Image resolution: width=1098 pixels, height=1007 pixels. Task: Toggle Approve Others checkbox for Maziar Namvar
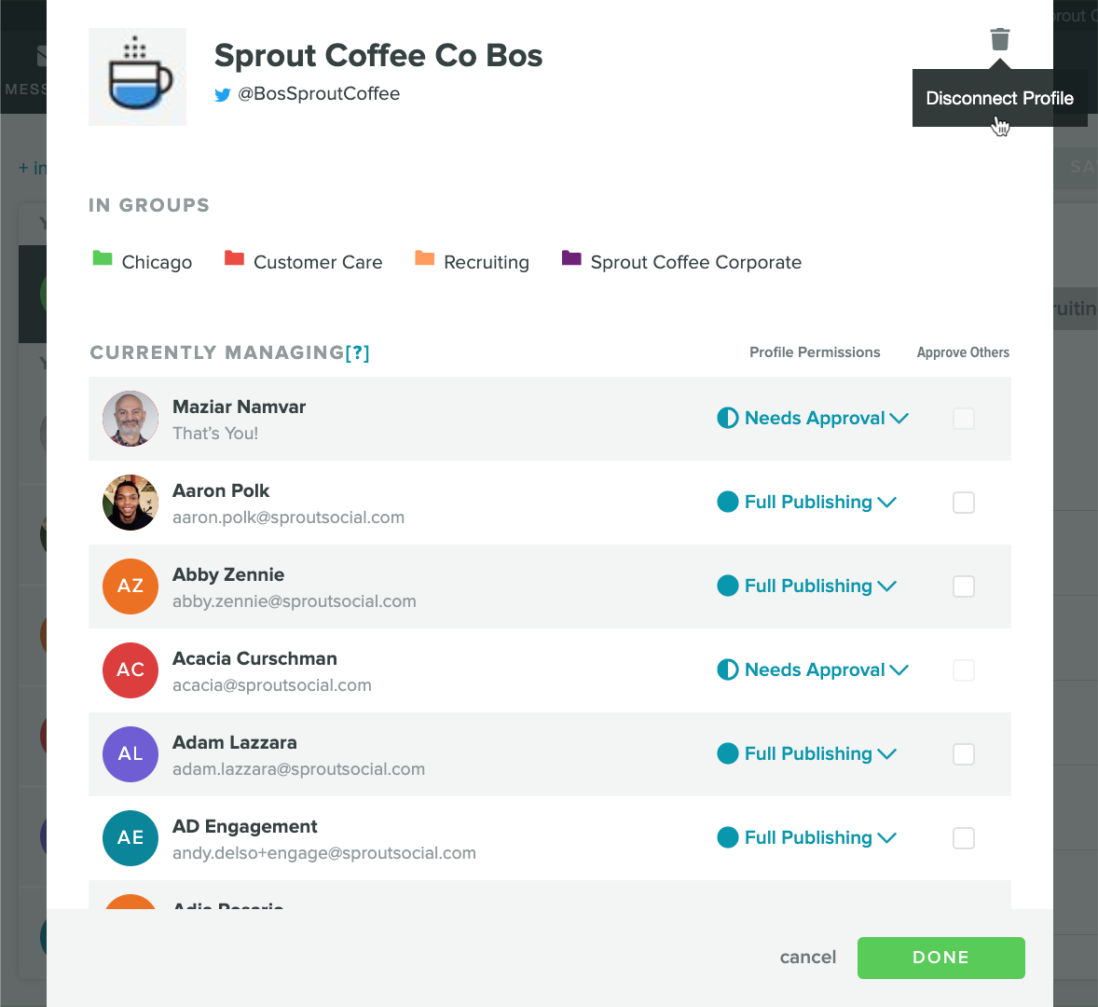[x=964, y=419]
